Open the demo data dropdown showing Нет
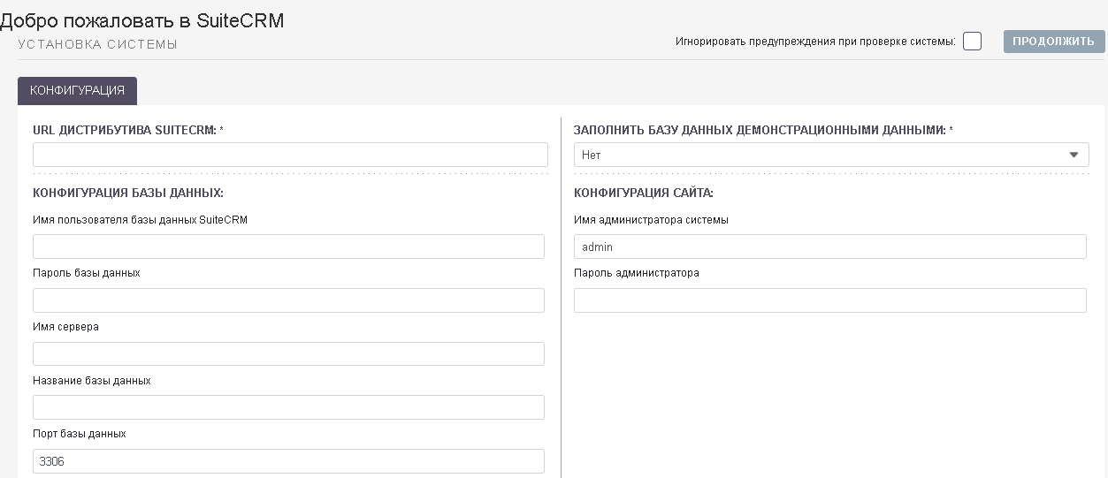Screen dimensions: 1108x478 [x=831, y=155]
